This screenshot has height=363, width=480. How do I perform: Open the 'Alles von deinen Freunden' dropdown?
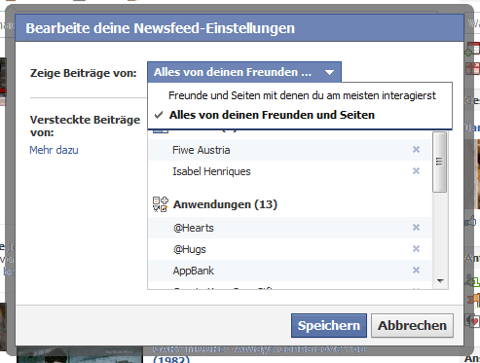click(x=244, y=72)
